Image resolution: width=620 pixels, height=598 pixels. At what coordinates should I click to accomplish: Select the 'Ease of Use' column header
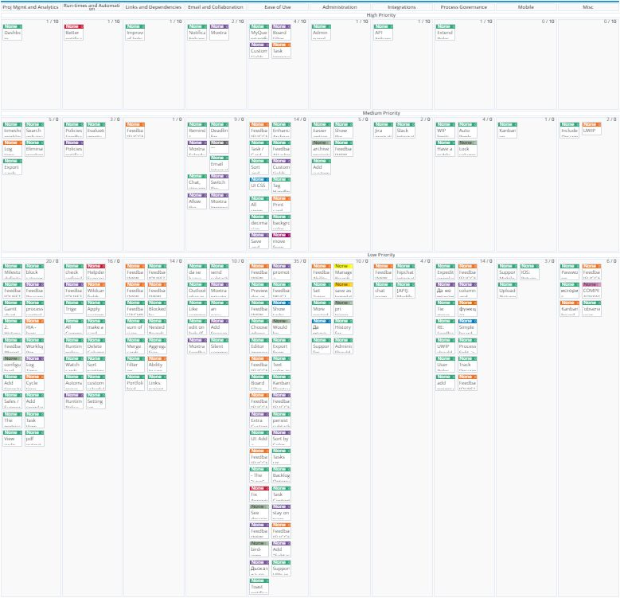pyautogui.click(x=278, y=7)
